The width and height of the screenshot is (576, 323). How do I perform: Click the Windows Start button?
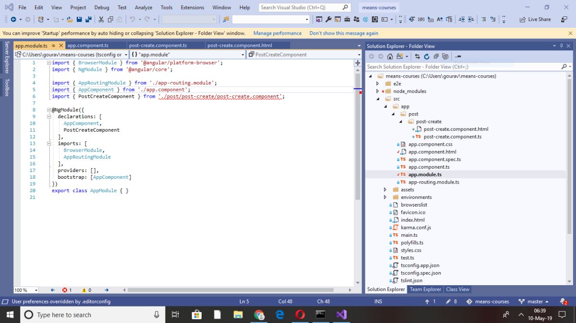[x=10, y=314]
